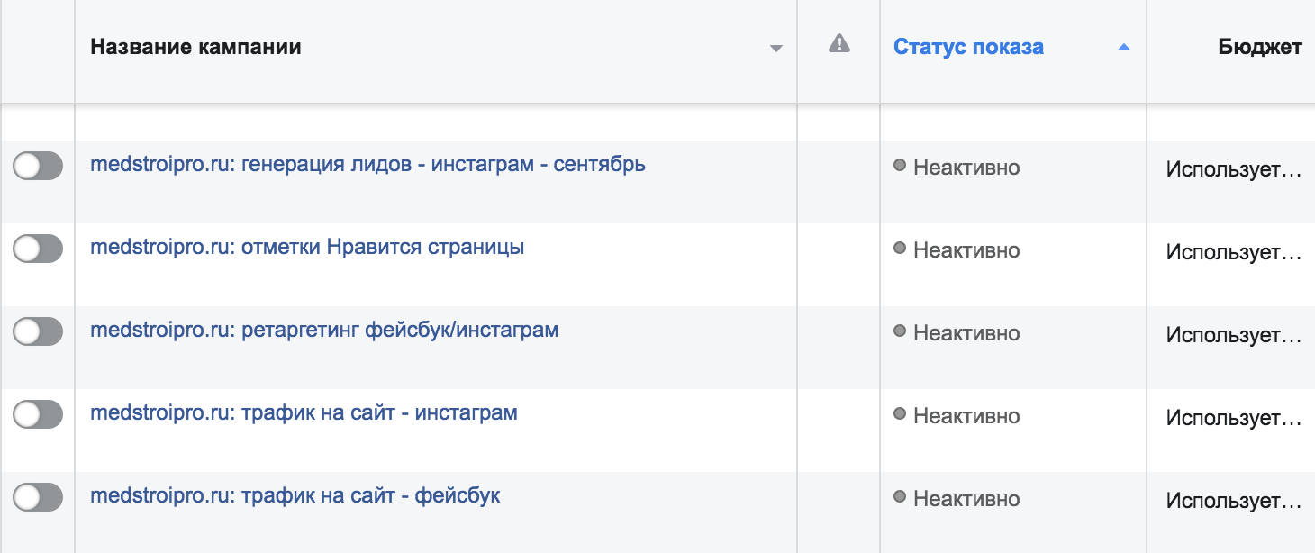Screen dimensions: 1315x553
Task: Click budget Использует… in ретаргетинг row
Action: coord(1234,335)
